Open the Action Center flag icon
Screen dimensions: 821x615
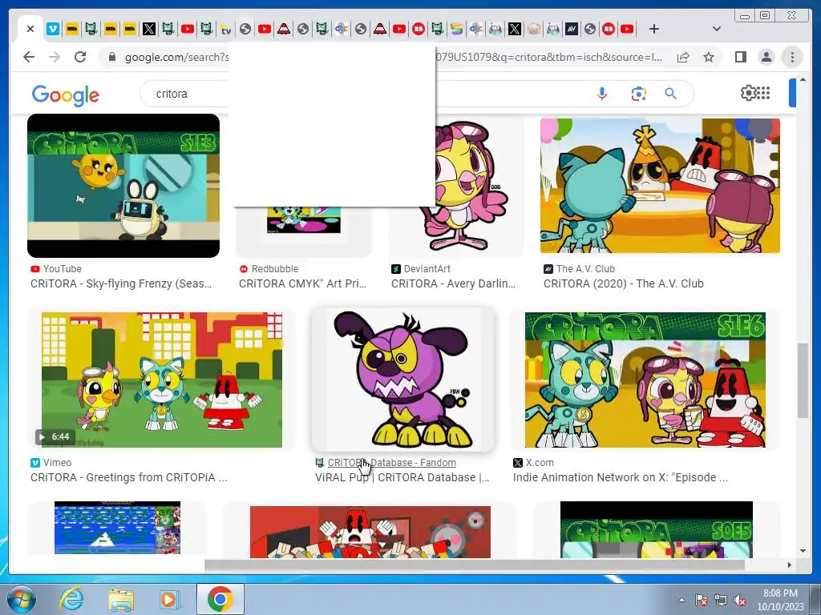(702, 600)
